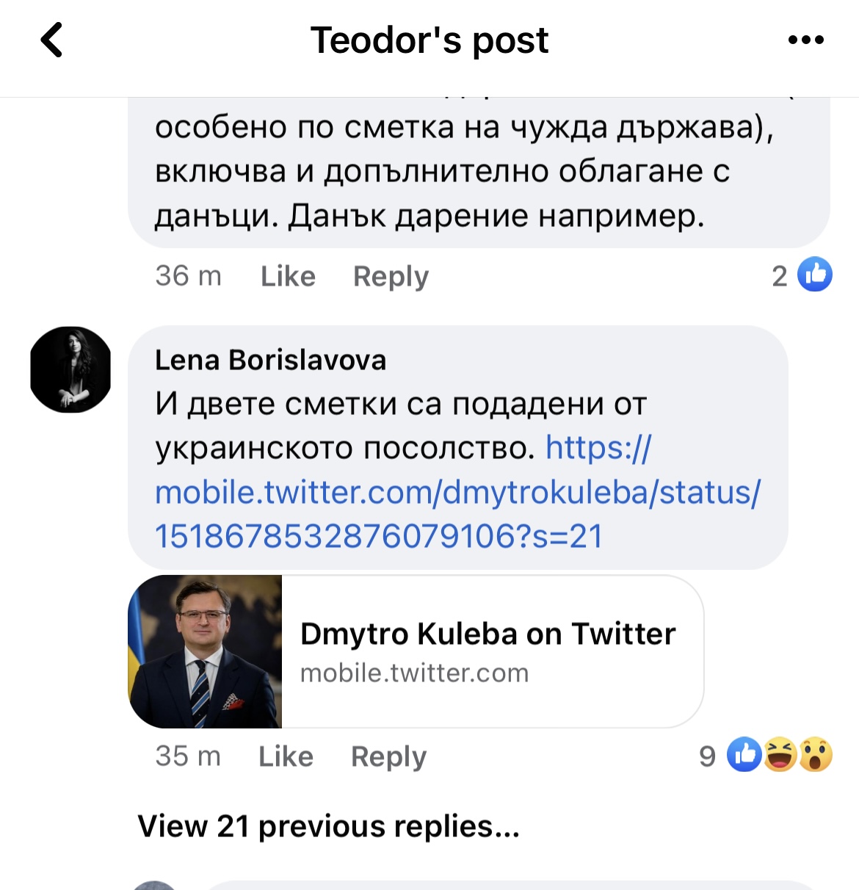The height and width of the screenshot is (890, 859).
Task: Tap the Dmytro Kuleba preview thumbnail photo
Action: (x=206, y=651)
